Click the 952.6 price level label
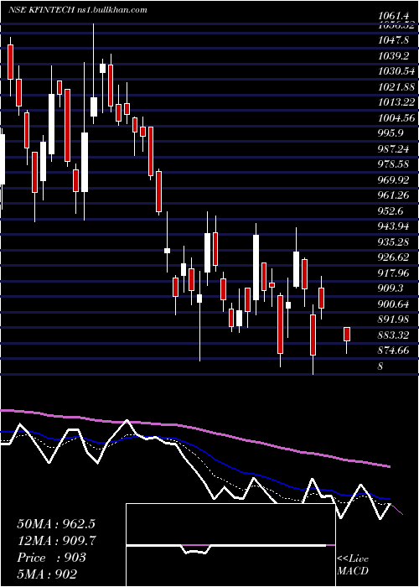Screen dimensions: 419x587 coord(391,211)
